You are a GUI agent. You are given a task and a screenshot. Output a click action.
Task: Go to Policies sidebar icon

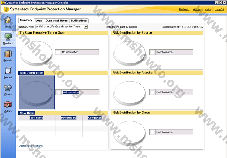(8, 71)
